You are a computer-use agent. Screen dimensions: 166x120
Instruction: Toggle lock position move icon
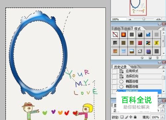tap(131, 117)
